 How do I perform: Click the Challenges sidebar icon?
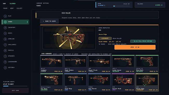[5, 45]
